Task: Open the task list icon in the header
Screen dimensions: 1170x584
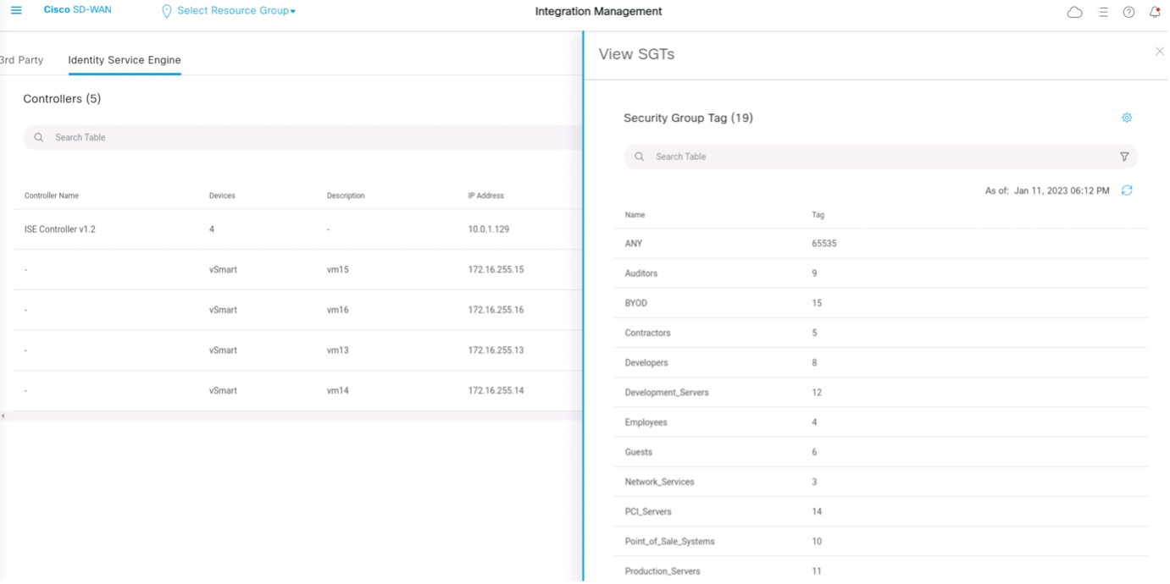Action: 1102,11
